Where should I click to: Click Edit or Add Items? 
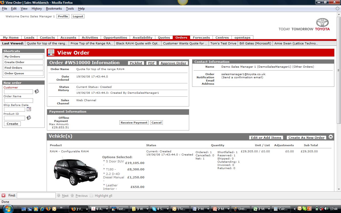click(266, 138)
